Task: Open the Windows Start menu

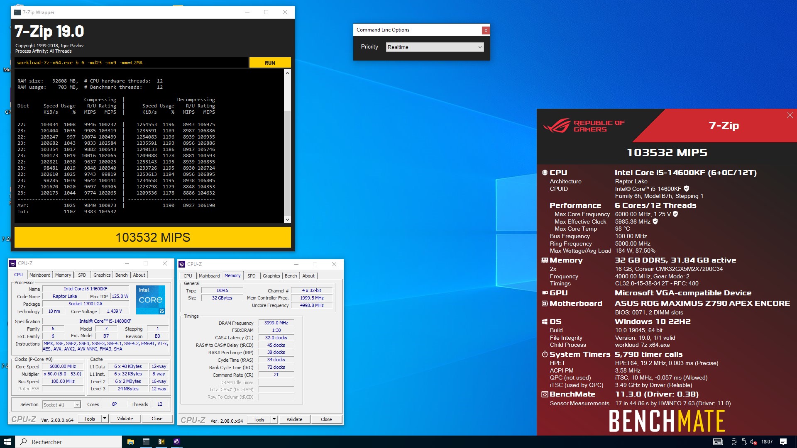Action: point(7,442)
